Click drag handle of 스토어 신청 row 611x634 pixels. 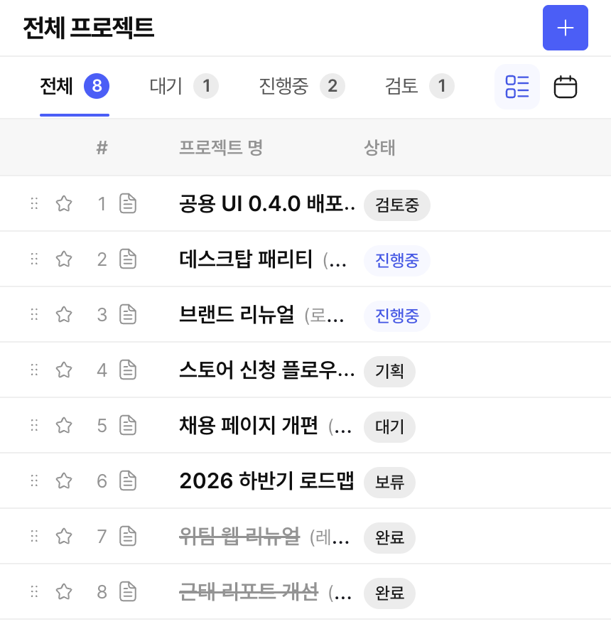(x=34, y=370)
